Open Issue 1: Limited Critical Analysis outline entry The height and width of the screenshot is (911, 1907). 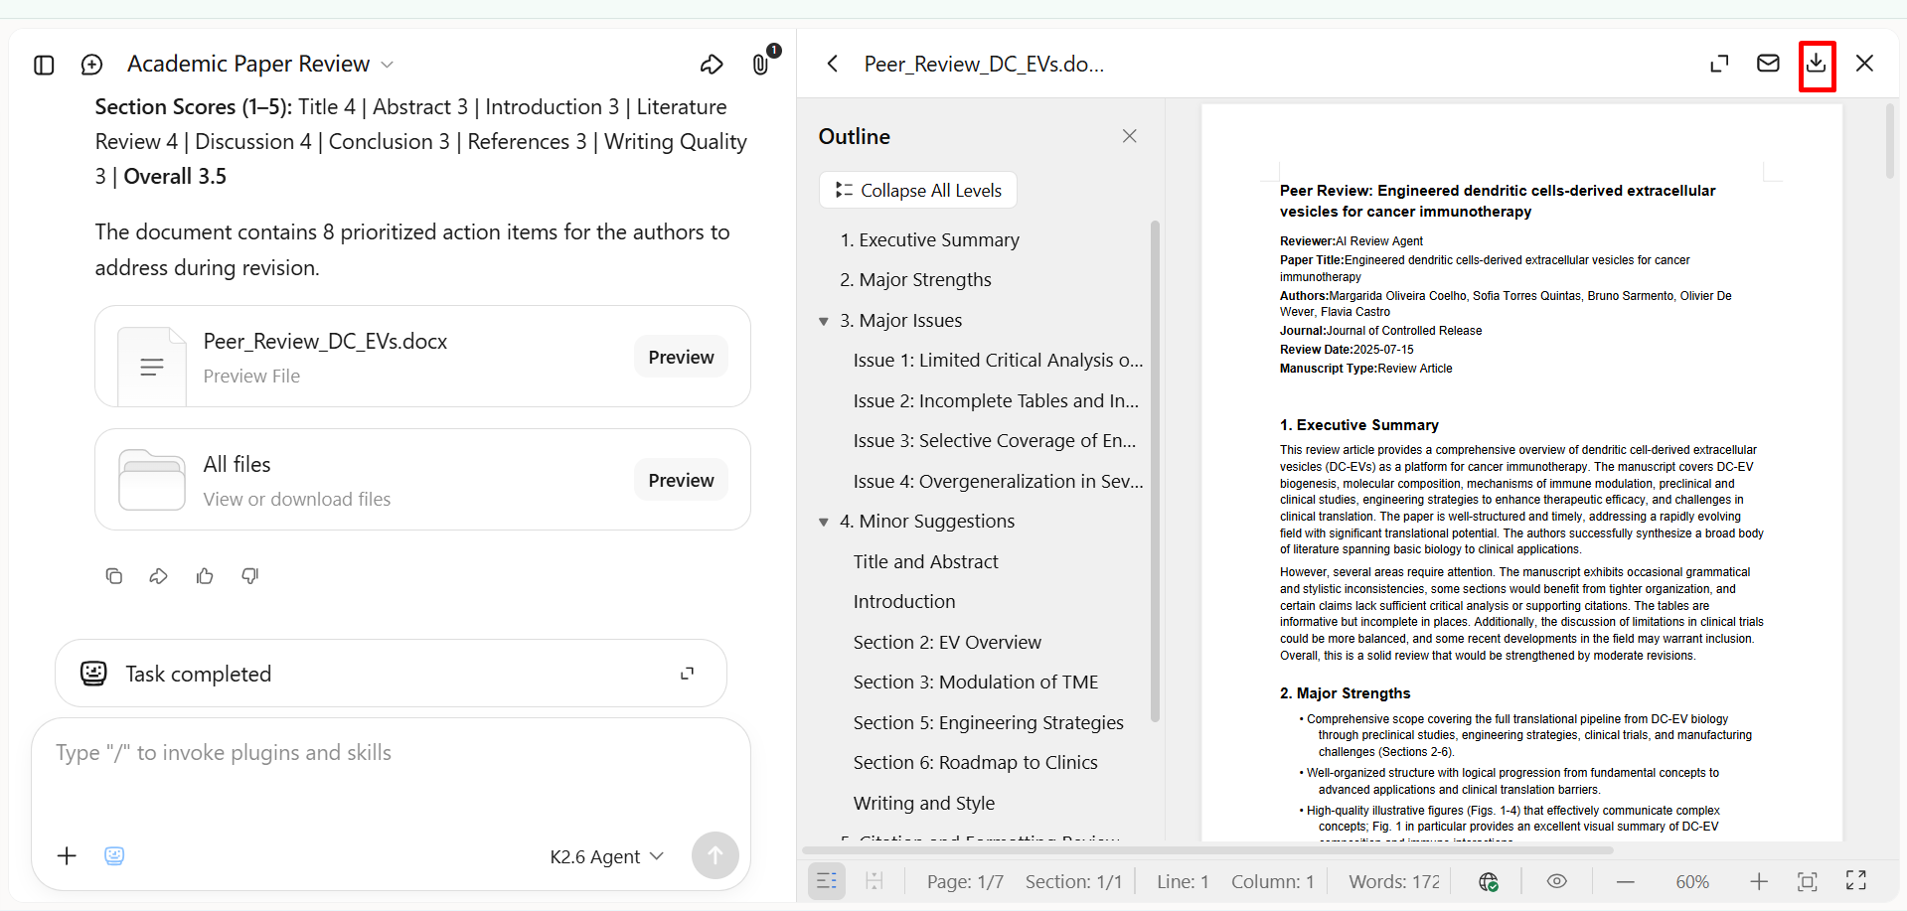[998, 360]
